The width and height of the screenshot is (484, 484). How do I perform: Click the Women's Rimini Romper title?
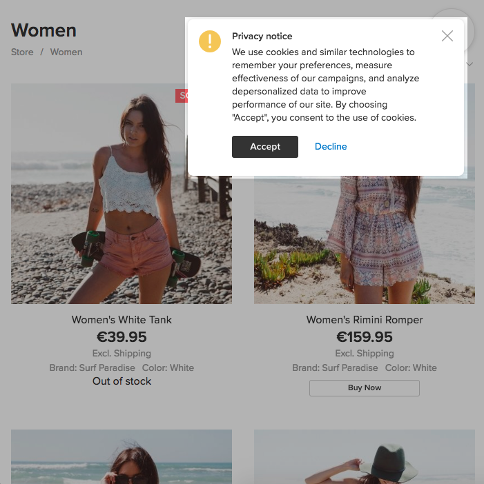365,320
